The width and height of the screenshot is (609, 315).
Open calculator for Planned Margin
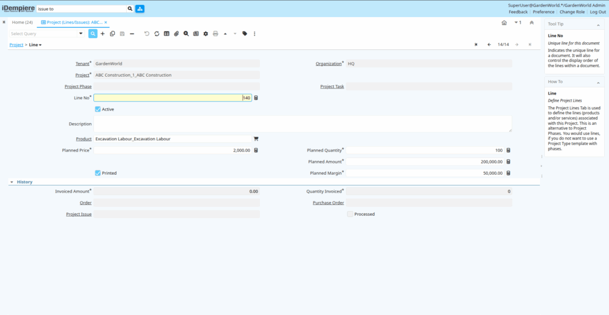pyautogui.click(x=508, y=173)
